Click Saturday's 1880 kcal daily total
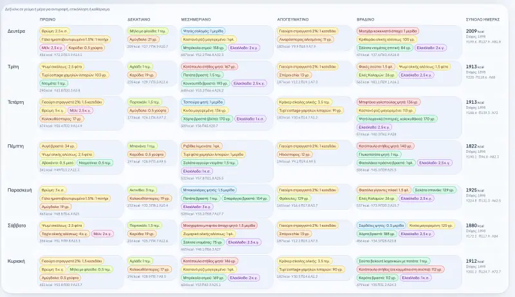Image resolution: width=515 pixels, height=297 pixels. (x=474, y=225)
